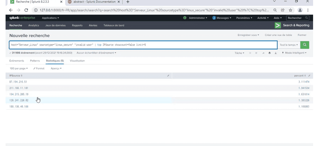Share this page from address bar
The height and width of the screenshot is (146, 316).
(x=283, y=10)
